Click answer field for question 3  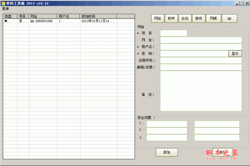click(x=217, y=138)
